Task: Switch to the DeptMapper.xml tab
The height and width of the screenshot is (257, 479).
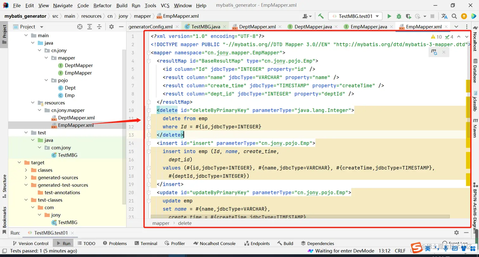Action: (258, 27)
